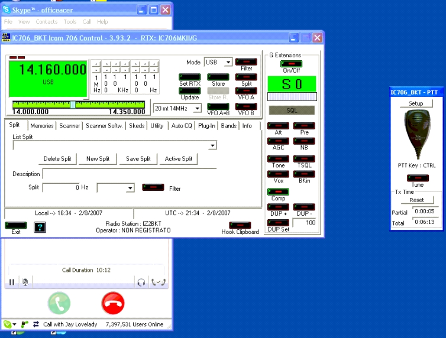Click the Setup button in PTT window
The width and height of the screenshot is (446, 338).
[x=416, y=103]
